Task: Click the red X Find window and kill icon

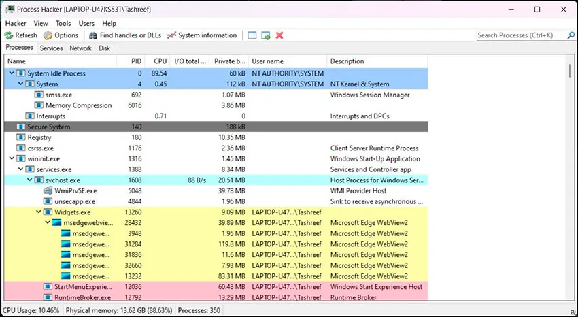Action: click(279, 35)
